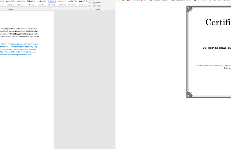Apply the Strong style from gallery
231x149 pixels.
(31, 3)
